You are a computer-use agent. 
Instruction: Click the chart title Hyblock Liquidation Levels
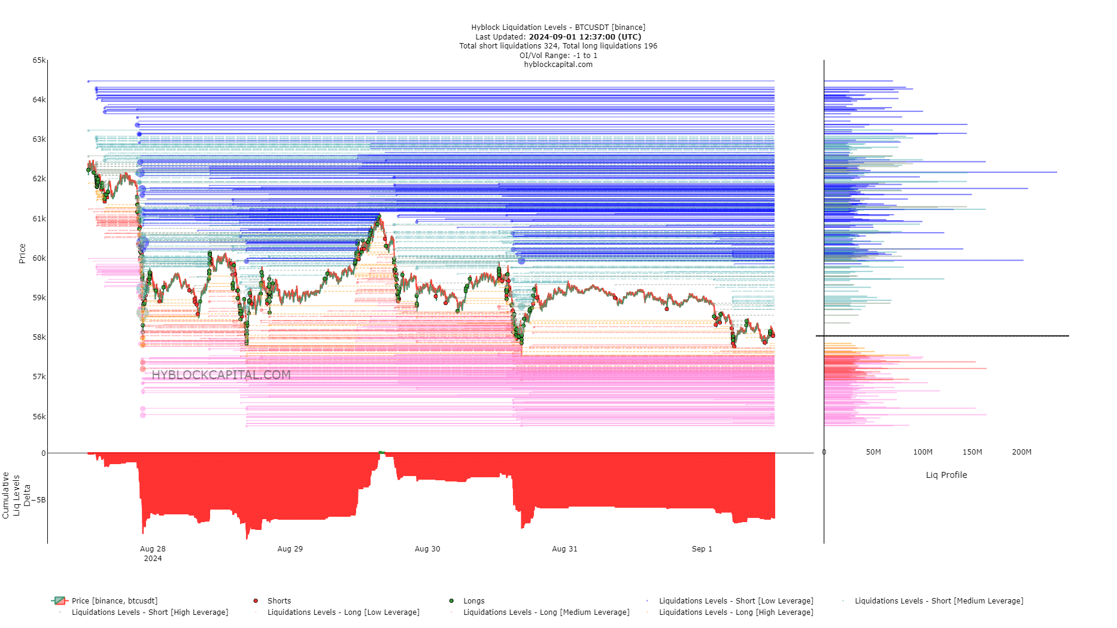pos(558,28)
